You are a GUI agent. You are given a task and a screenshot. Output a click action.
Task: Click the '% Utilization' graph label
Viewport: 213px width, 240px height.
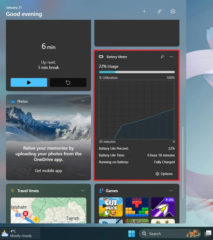[108, 78]
